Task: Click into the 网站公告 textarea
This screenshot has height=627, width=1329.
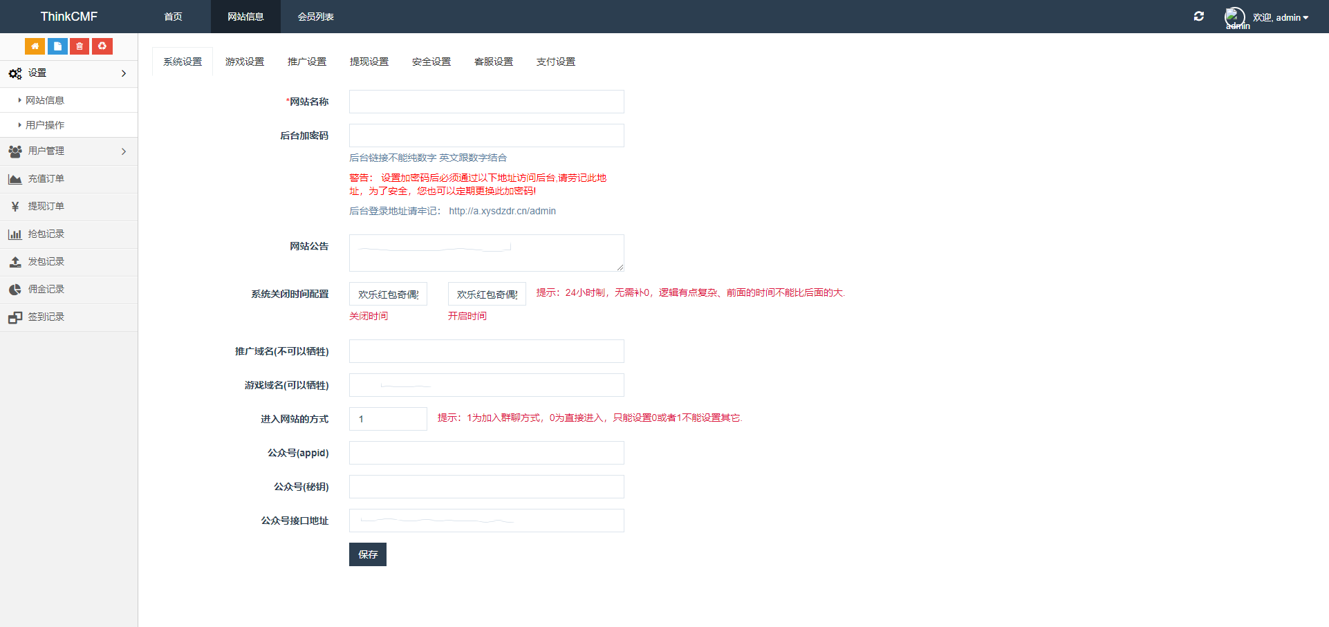Action: (487, 253)
